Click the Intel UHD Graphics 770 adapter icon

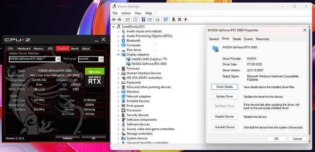click(x=128, y=59)
